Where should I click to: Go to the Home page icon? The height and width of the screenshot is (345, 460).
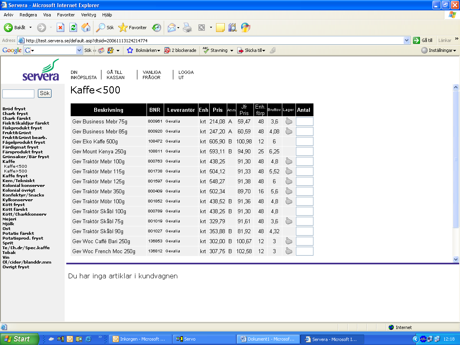pyautogui.click(x=86, y=28)
